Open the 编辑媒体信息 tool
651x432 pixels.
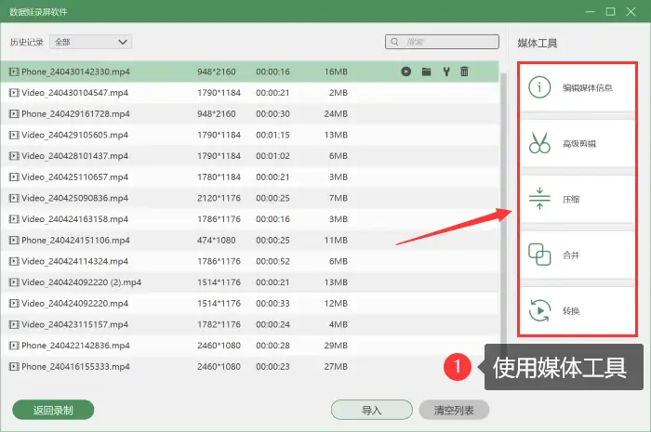pos(578,87)
